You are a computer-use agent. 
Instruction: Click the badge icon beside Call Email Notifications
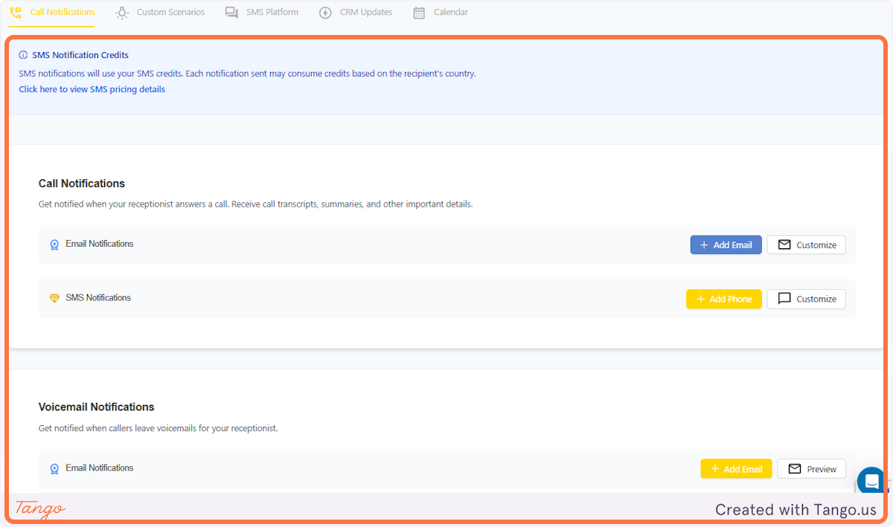click(x=54, y=245)
